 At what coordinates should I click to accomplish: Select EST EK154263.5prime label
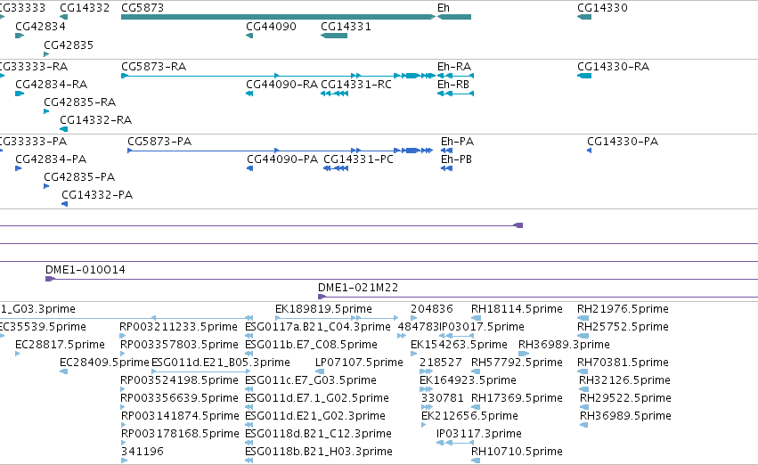[x=459, y=345]
